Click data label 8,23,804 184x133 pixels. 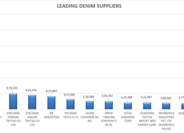pos(51,91)
